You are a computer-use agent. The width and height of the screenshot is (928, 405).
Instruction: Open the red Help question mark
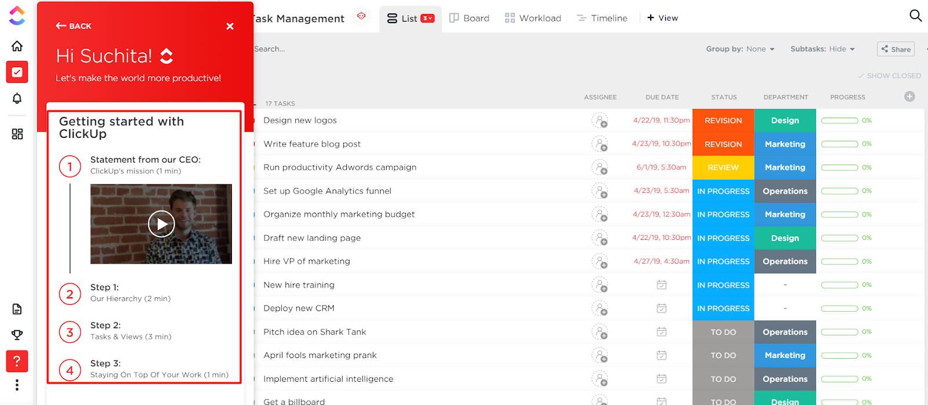[17, 361]
